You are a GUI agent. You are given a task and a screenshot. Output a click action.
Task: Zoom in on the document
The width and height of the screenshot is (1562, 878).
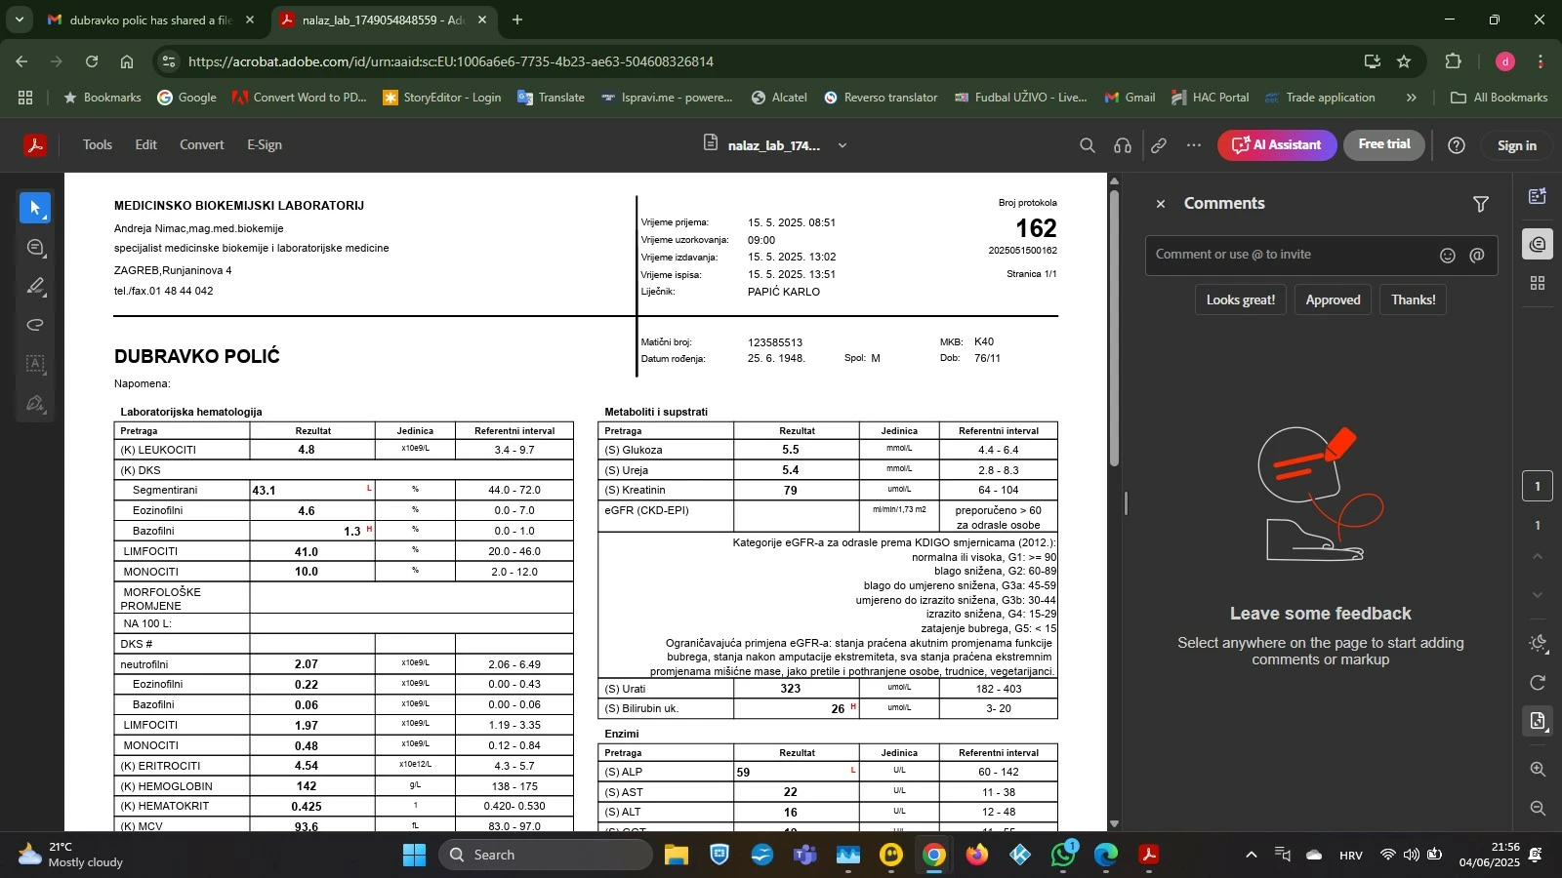pyautogui.click(x=1538, y=770)
